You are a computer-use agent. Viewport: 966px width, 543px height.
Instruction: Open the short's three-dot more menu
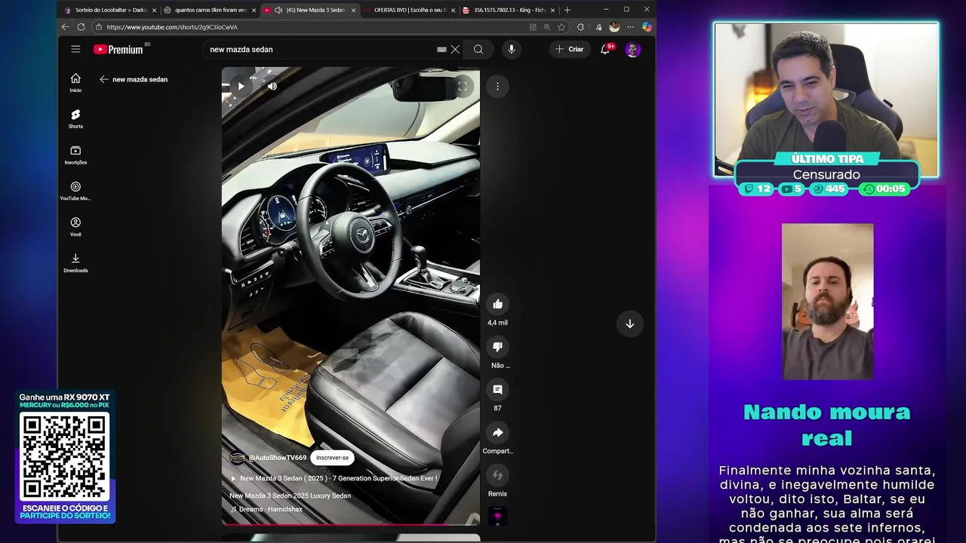click(x=497, y=86)
